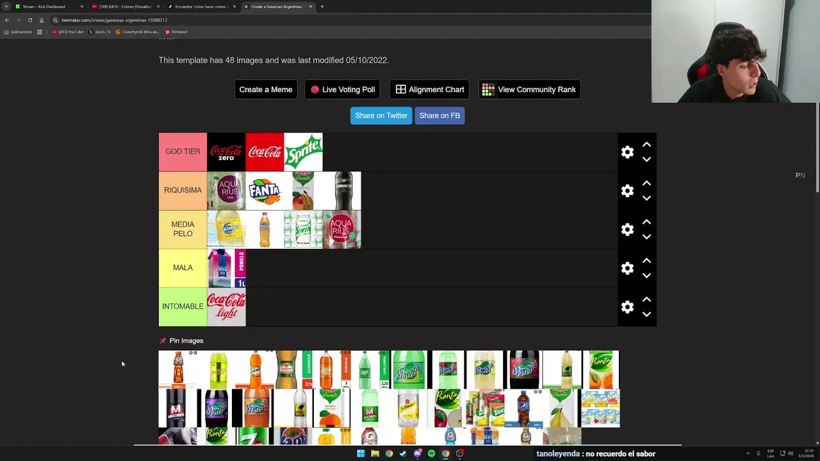
Task: Open settings gear for MALA row
Action: (627, 268)
